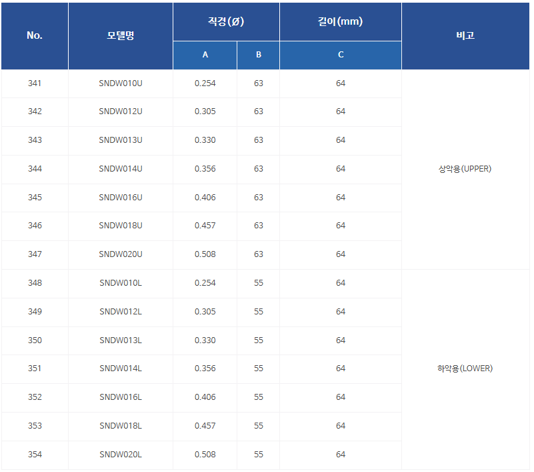The width and height of the screenshot is (534, 472).
Task: Select model name SNDW010L
Action: tap(121, 283)
